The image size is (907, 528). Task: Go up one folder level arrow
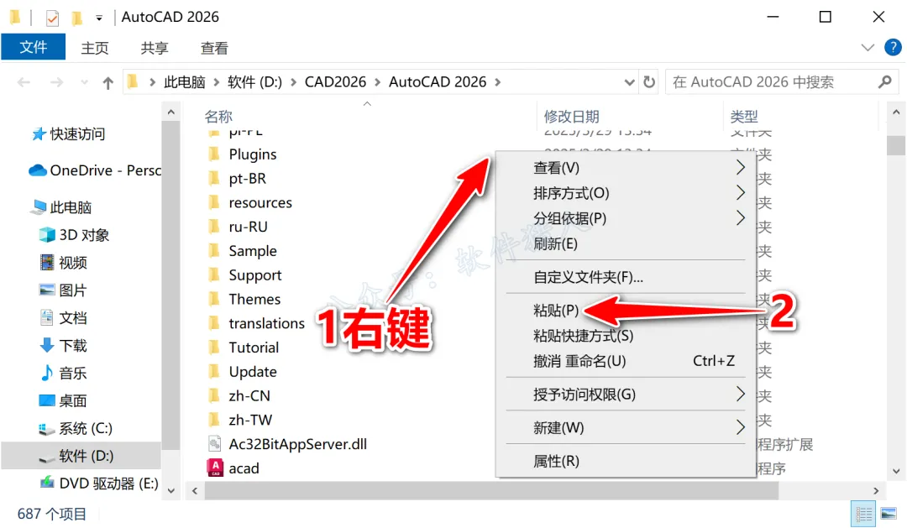(107, 83)
